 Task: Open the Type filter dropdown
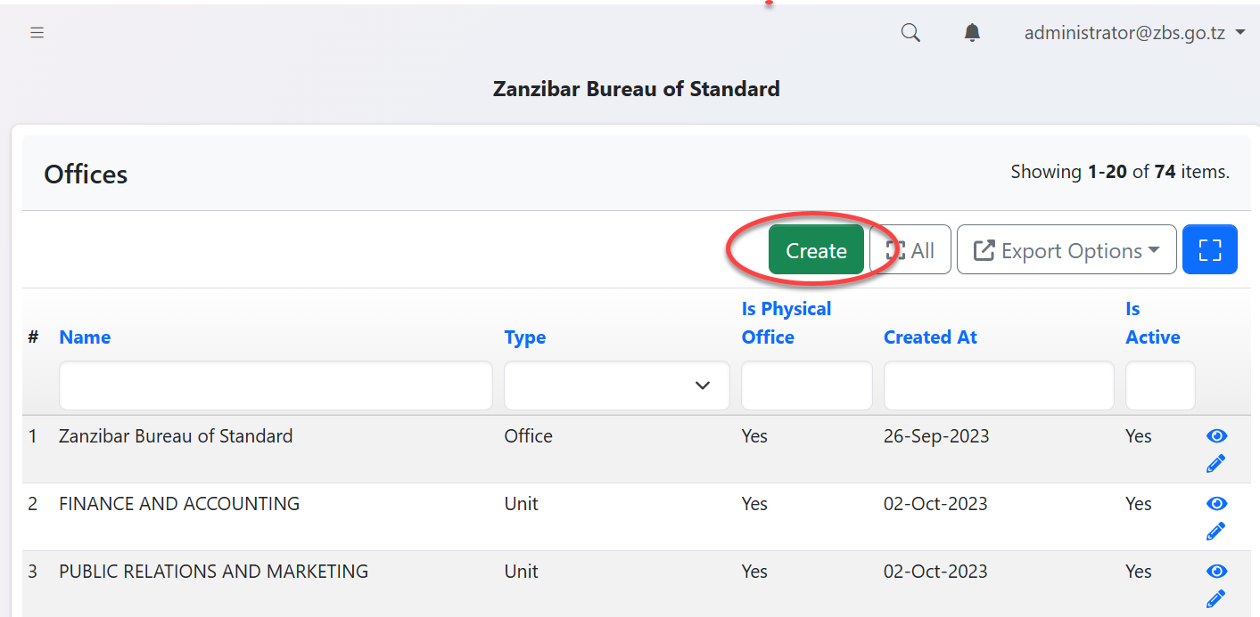(616, 386)
